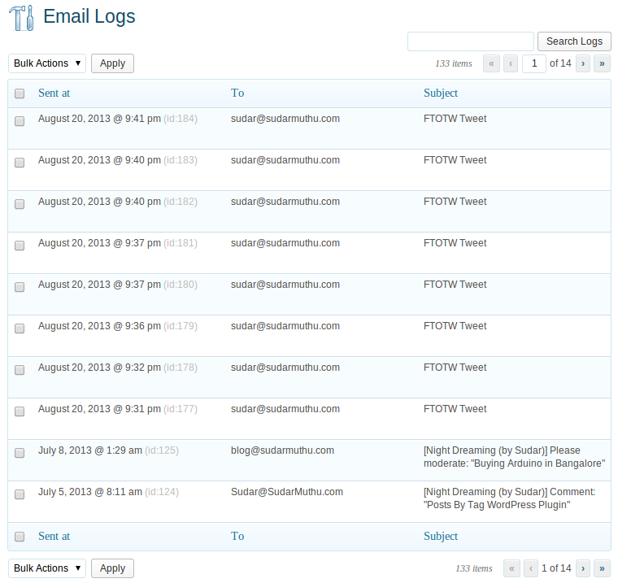Focus the search logs text field
The image size is (618, 583).
coord(470,41)
